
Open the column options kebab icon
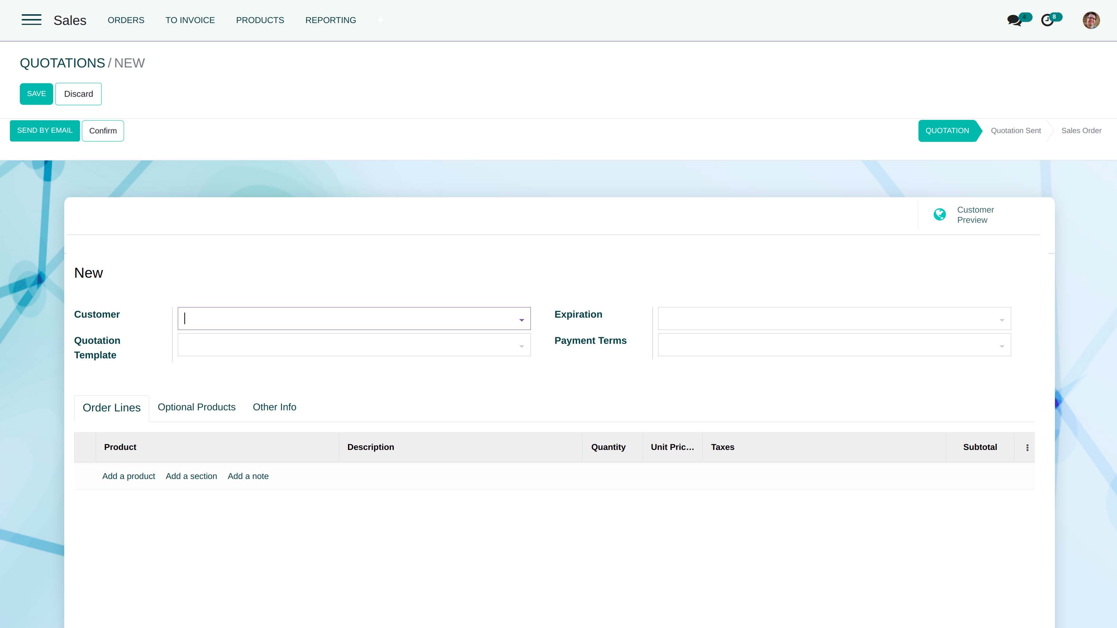point(1027,447)
